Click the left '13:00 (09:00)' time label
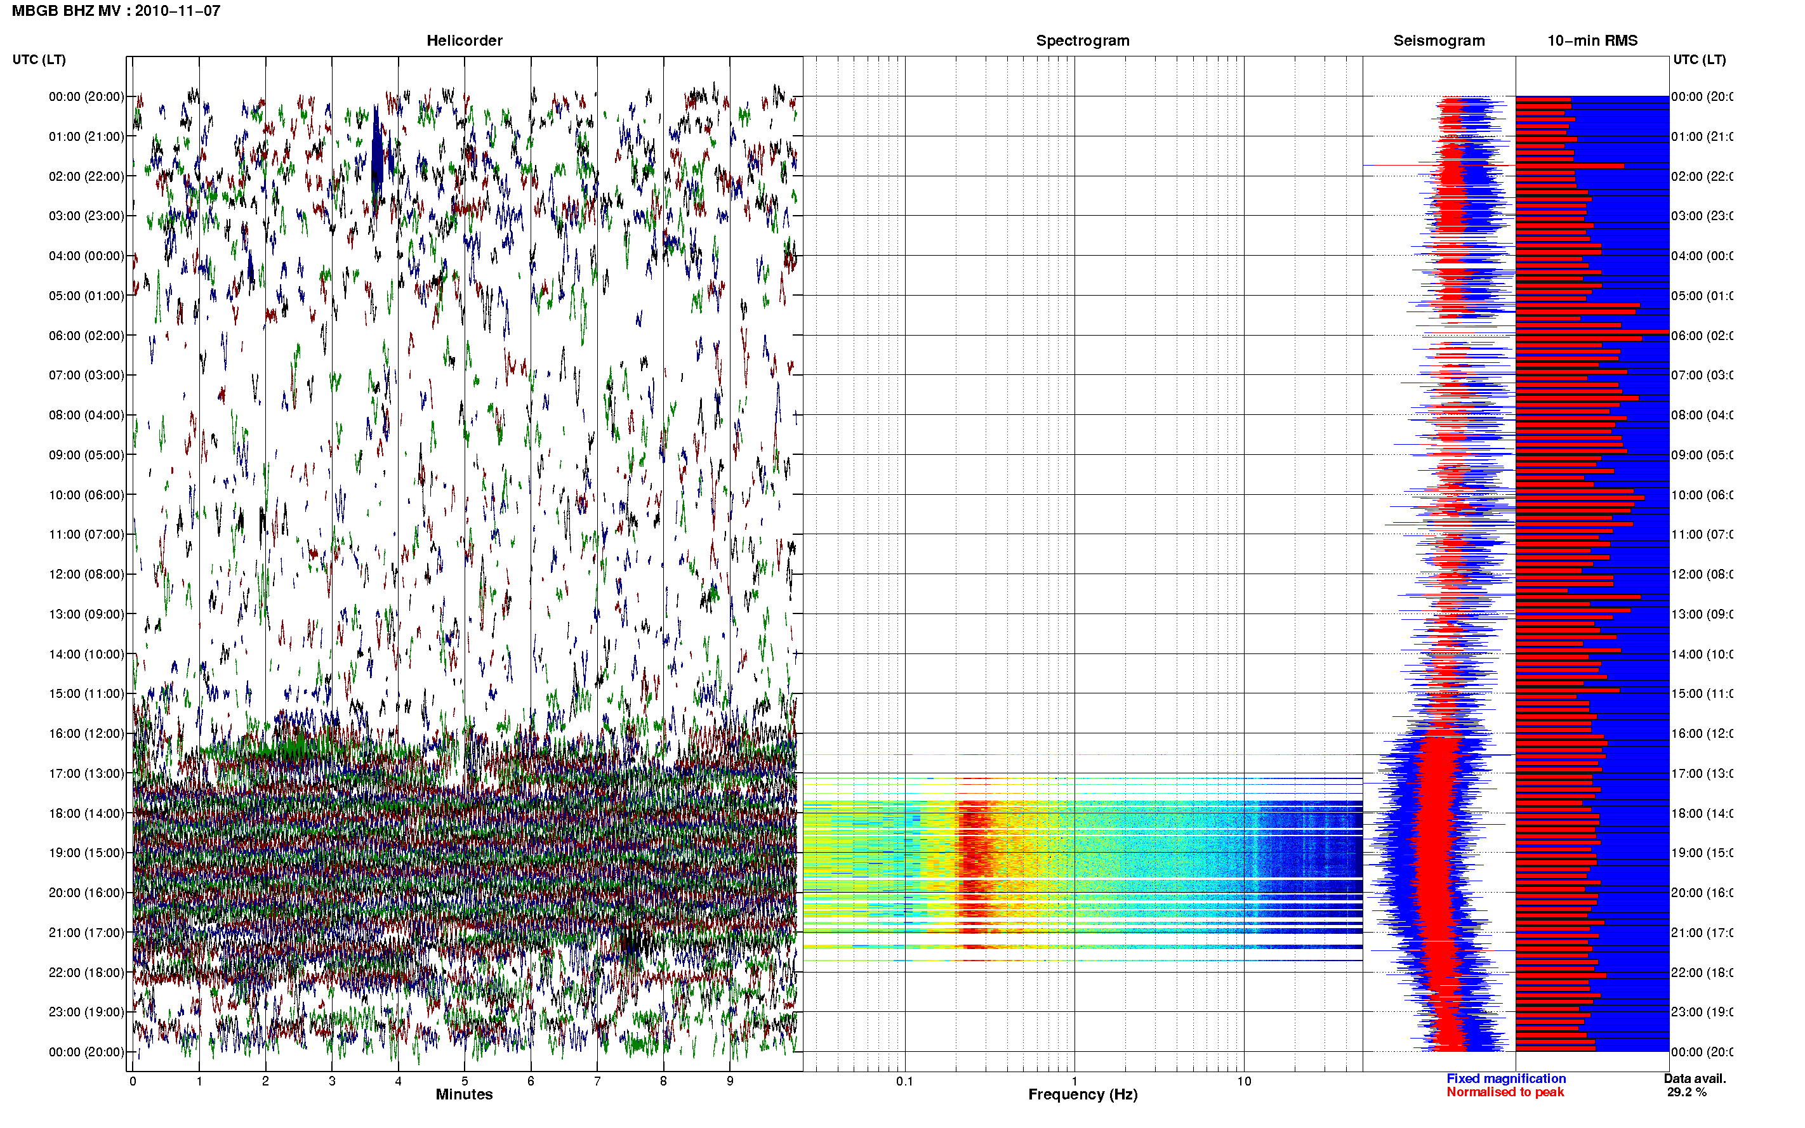This screenshot has width=1805, height=1128. pyautogui.click(x=86, y=614)
